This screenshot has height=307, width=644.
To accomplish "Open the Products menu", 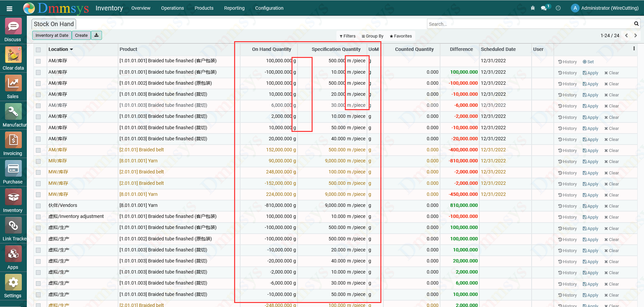I will [204, 8].
